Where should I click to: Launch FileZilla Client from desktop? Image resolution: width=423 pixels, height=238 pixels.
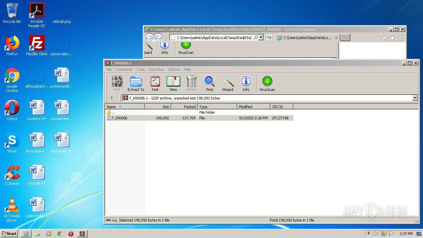point(37,46)
